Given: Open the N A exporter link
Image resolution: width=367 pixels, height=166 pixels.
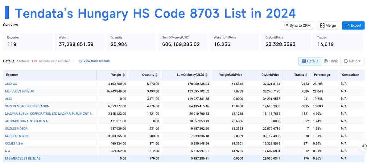Looking at the screenshot, I should pos(7,151).
